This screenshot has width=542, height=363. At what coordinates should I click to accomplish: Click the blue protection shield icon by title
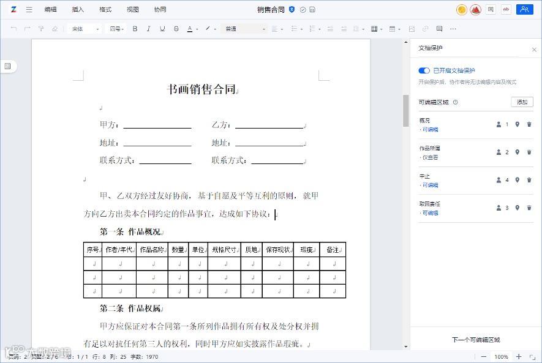click(x=292, y=10)
